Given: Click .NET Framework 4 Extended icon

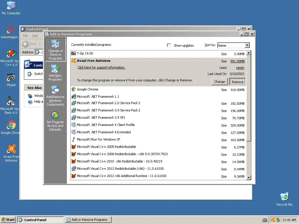Looking at the screenshot, I should click(73, 132).
